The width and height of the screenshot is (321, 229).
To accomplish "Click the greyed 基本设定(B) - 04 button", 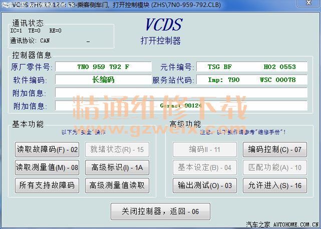I will pos(205,167).
